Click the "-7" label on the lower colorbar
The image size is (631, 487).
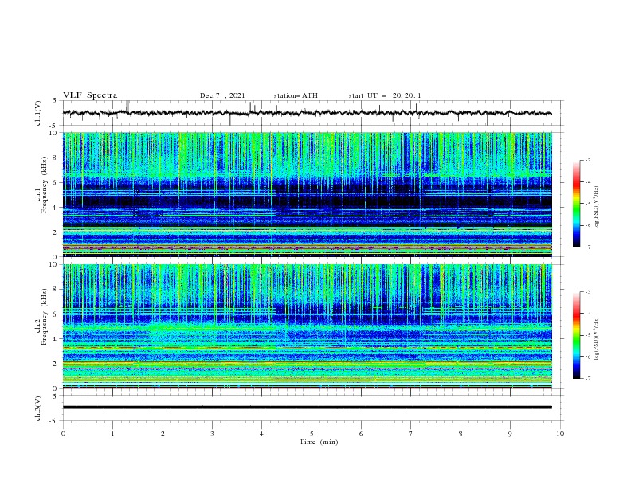pos(587,378)
